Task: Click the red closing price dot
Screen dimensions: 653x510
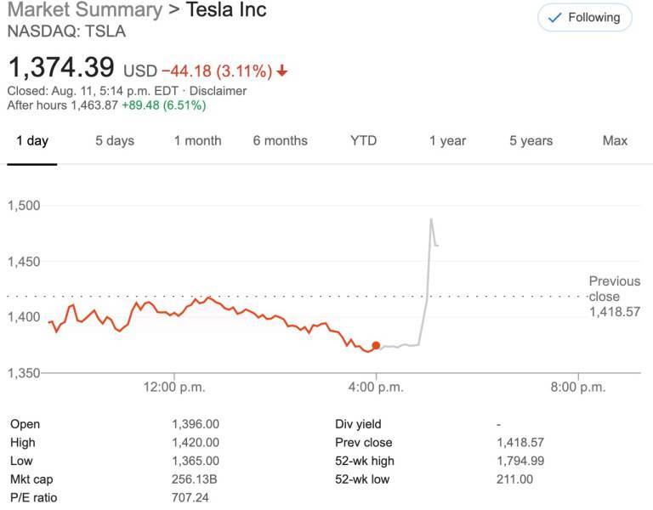Action: (x=376, y=345)
